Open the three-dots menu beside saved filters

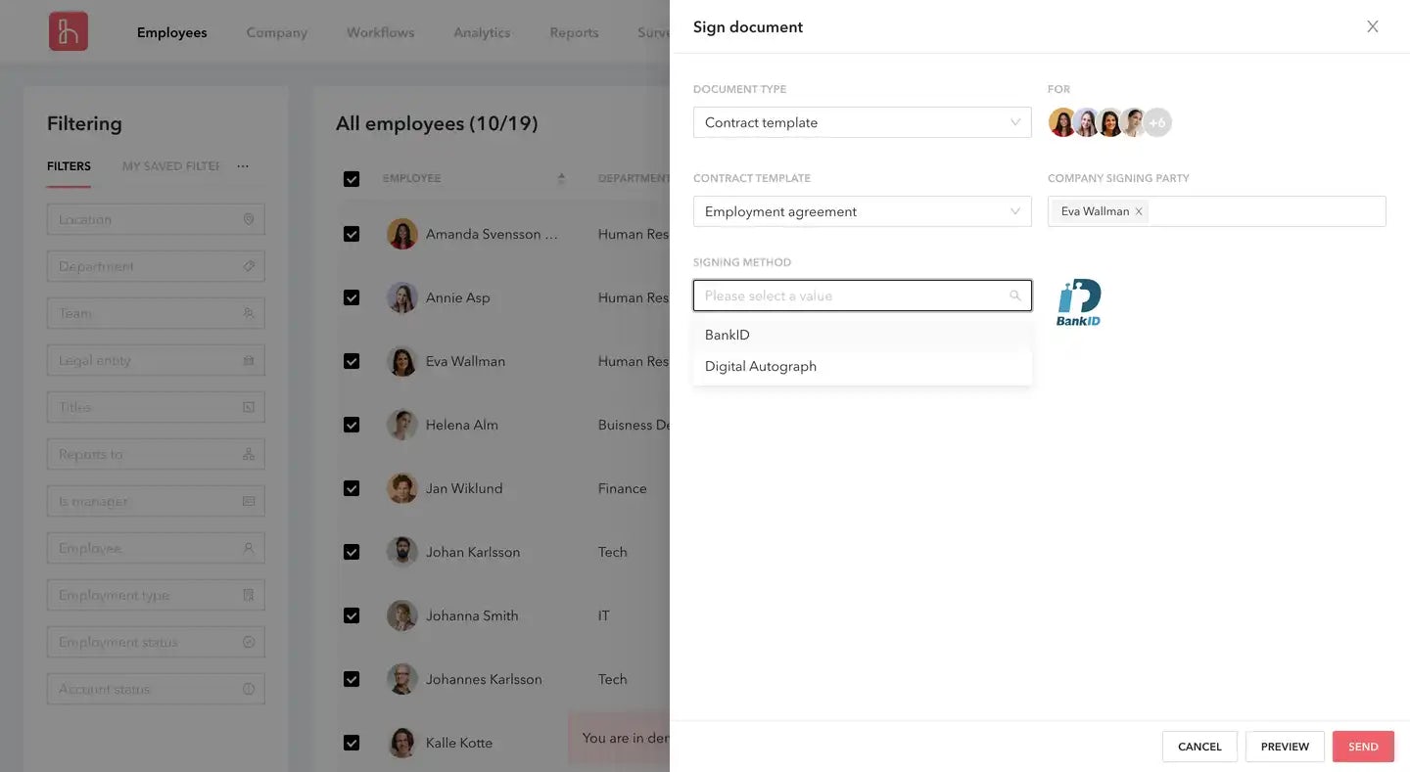point(243,166)
